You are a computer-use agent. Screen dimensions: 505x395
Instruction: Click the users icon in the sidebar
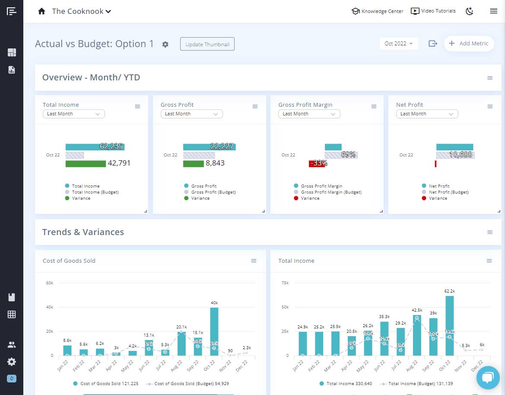coord(11,345)
